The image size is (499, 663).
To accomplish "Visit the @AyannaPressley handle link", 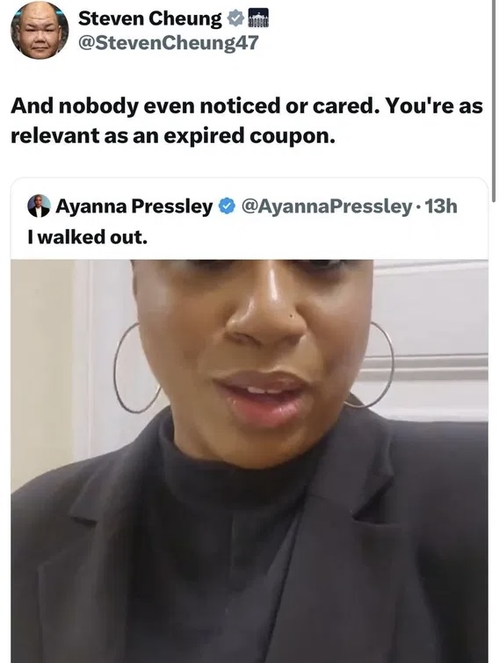I will (327, 206).
